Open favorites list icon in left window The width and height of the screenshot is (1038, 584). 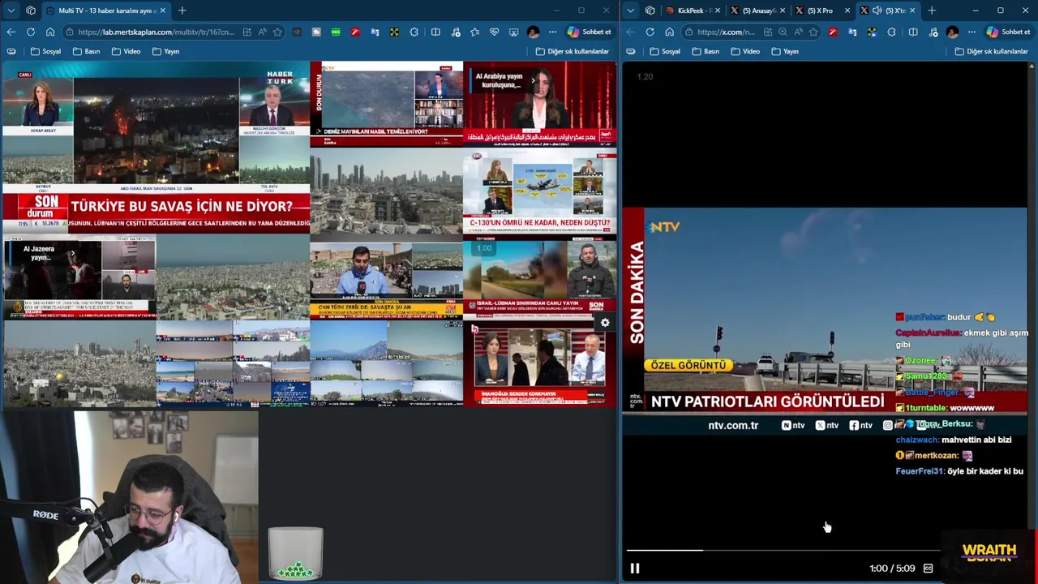[x=474, y=32]
